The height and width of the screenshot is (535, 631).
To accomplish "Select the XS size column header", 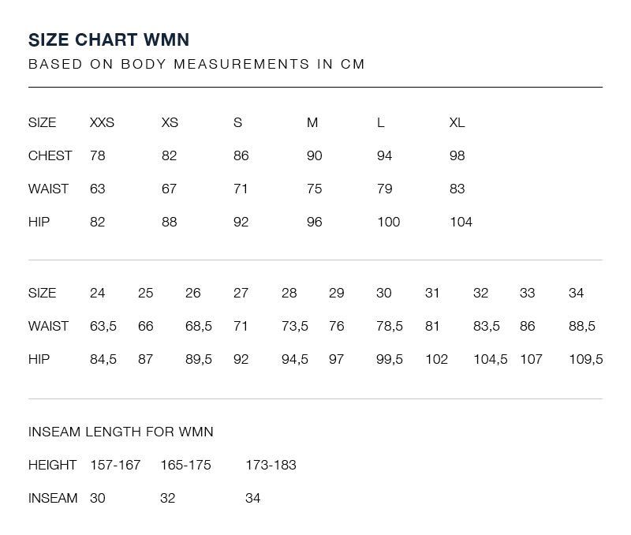I will point(170,122).
